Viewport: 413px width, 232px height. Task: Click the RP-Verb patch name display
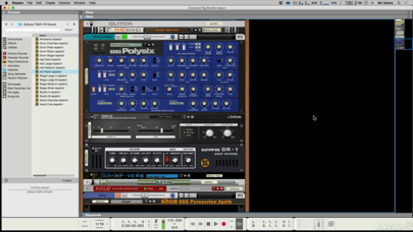[x=162, y=176]
